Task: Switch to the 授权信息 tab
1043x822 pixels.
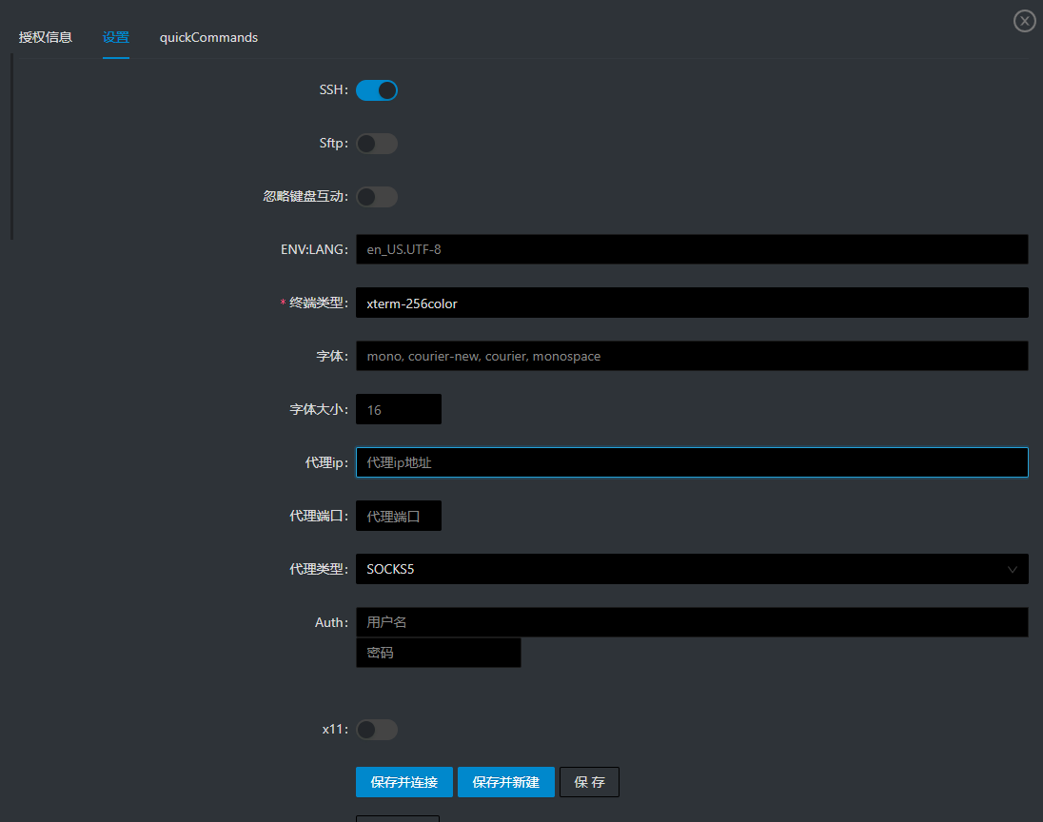Action: (x=46, y=37)
